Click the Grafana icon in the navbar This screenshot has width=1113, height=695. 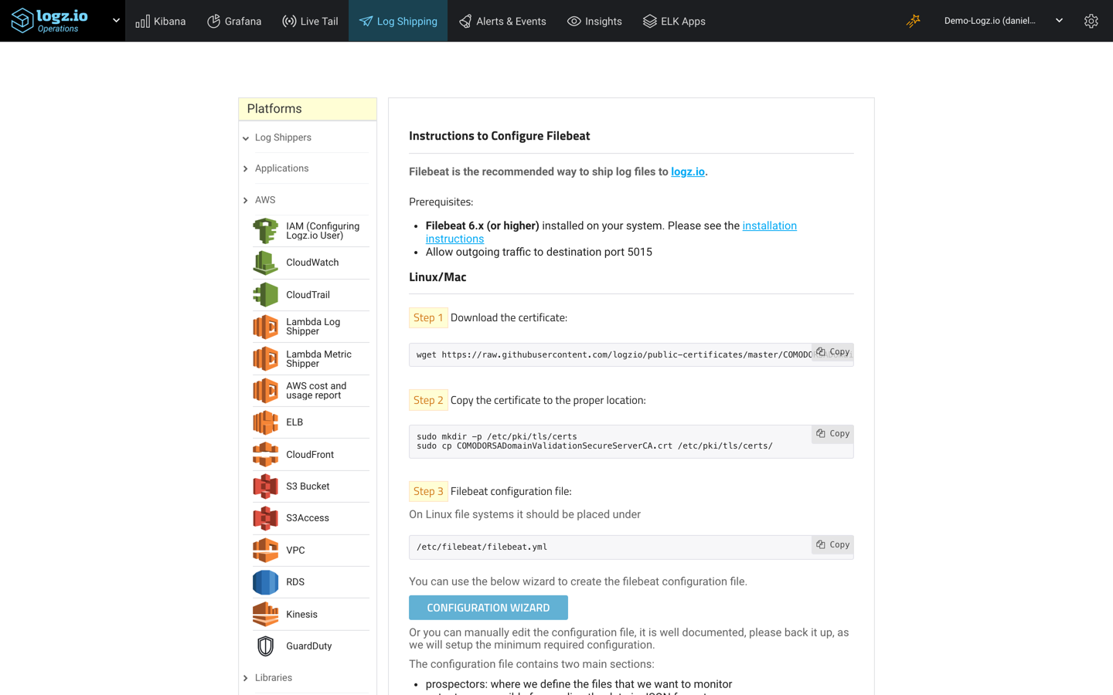click(x=213, y=21)
